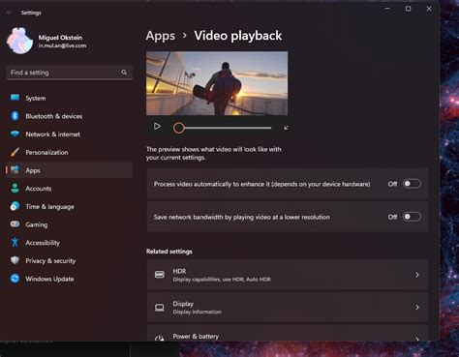Open the Gaming settings page
The height and width of the screenshot is (357, 459).
pyautogui.click(x=69, y=224)
